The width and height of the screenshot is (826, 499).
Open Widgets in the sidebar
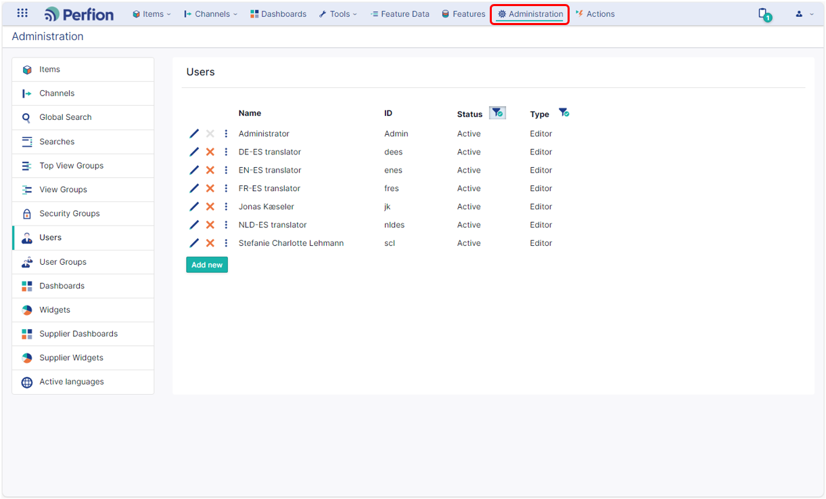pyautogui.click(x=83, y=310)
